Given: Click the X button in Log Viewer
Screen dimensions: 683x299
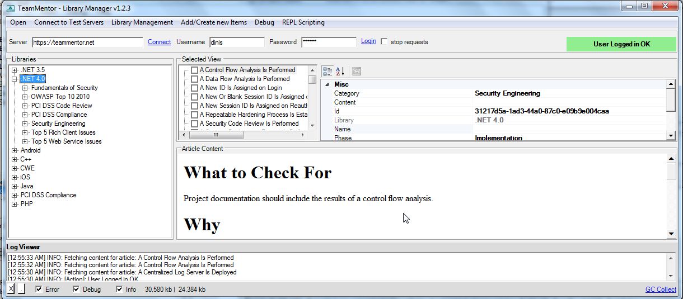Looking at the screenshot, I should click(x=11, y=289).
